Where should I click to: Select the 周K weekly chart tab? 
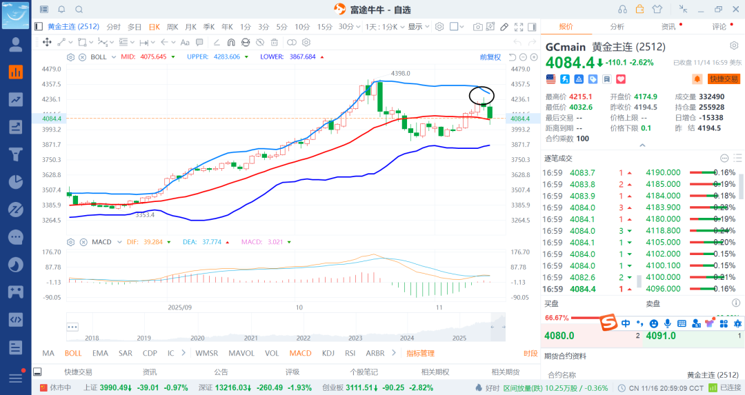(x=172, y=27)
